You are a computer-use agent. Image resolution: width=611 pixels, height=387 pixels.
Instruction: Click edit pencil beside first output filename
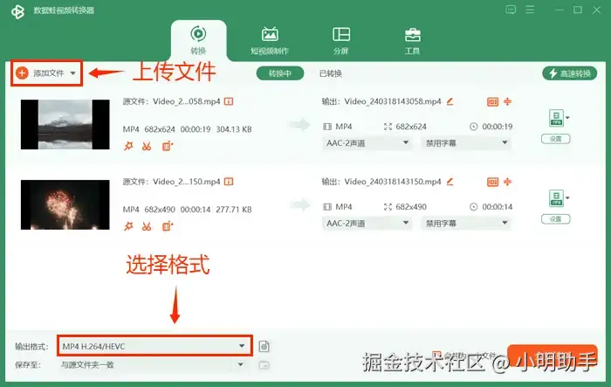tap(450, 101)
